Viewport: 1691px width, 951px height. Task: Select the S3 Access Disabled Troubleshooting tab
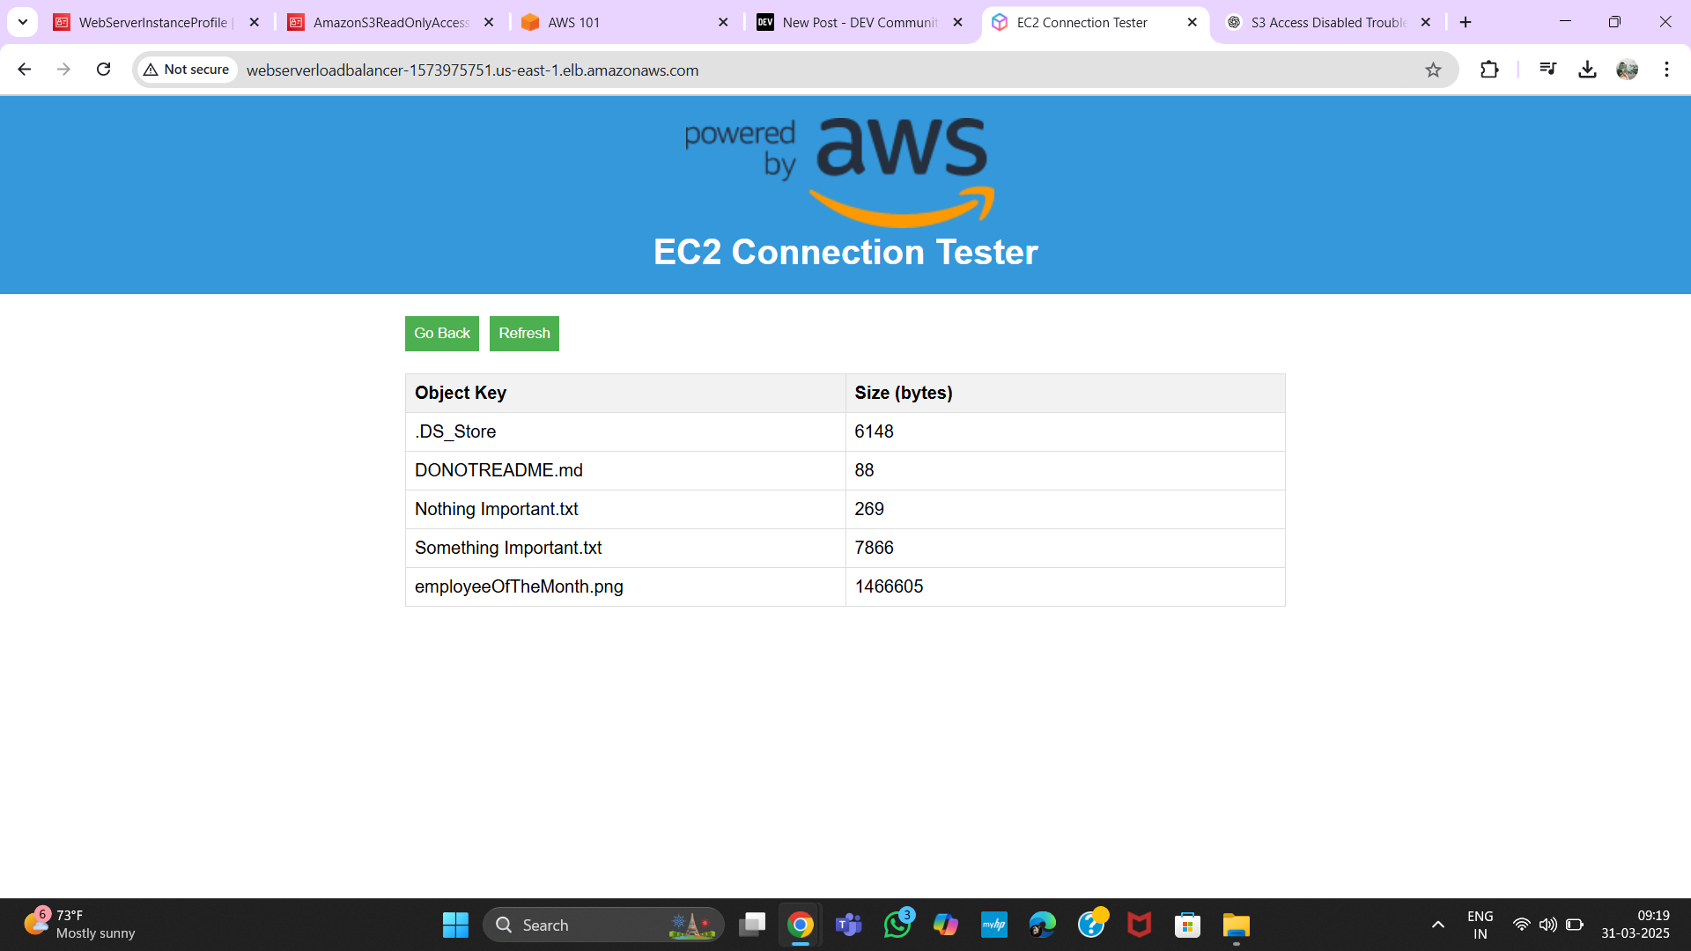[1328, 23]
